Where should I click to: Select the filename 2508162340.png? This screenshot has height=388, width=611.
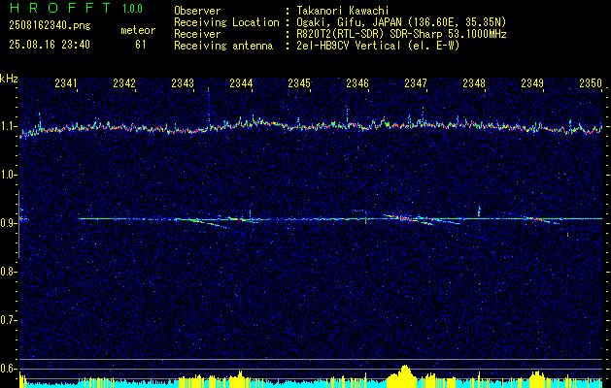coord(50,26)
